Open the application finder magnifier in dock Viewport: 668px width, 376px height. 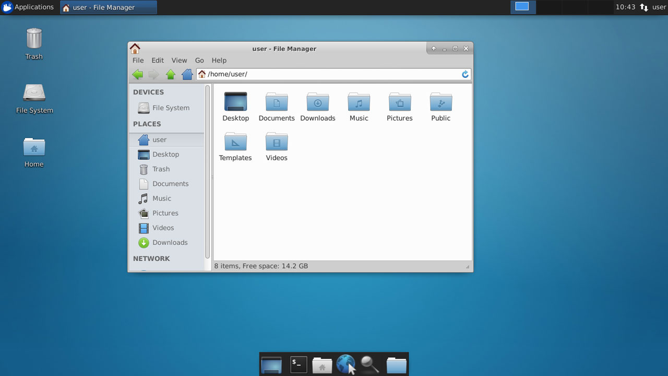pyautogui.click(x=370, y=364)
